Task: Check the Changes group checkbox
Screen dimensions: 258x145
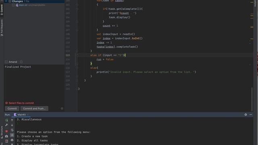Action: pyautogui.click(x=10, y=1)
